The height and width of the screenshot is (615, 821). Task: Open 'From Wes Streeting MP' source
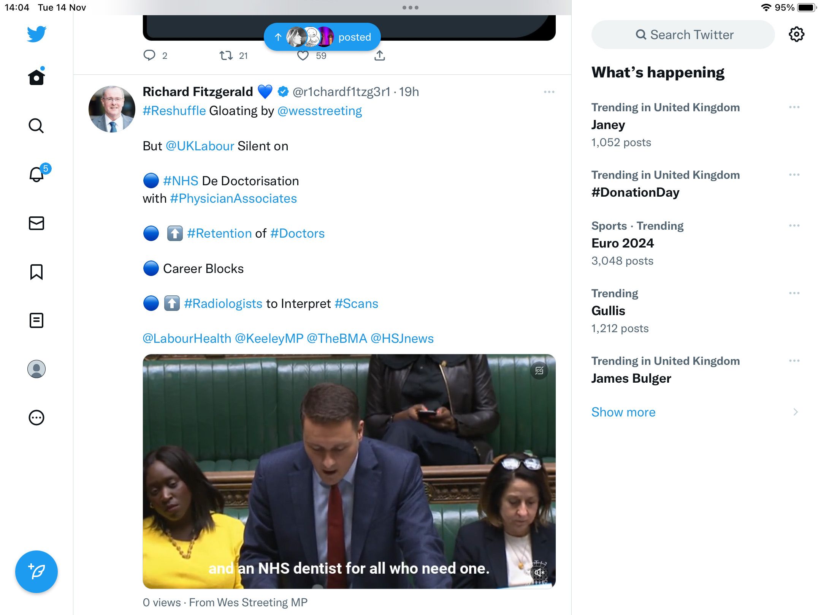(x=248, y=602)
